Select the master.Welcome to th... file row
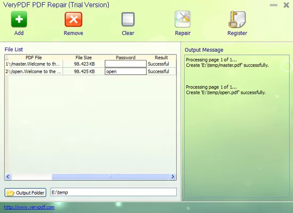Viewport: 293px width, 213px height. (91, 64)
